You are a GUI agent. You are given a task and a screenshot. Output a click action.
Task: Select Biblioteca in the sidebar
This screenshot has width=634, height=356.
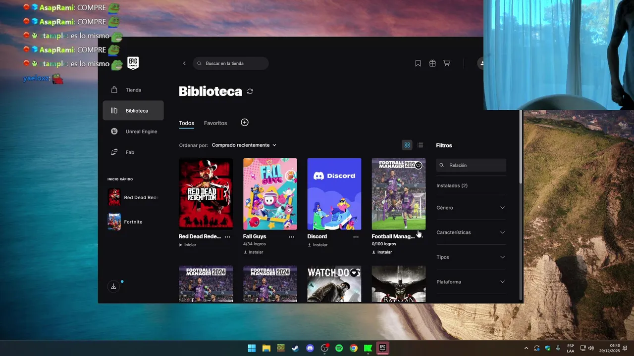(x=133, y=111)
